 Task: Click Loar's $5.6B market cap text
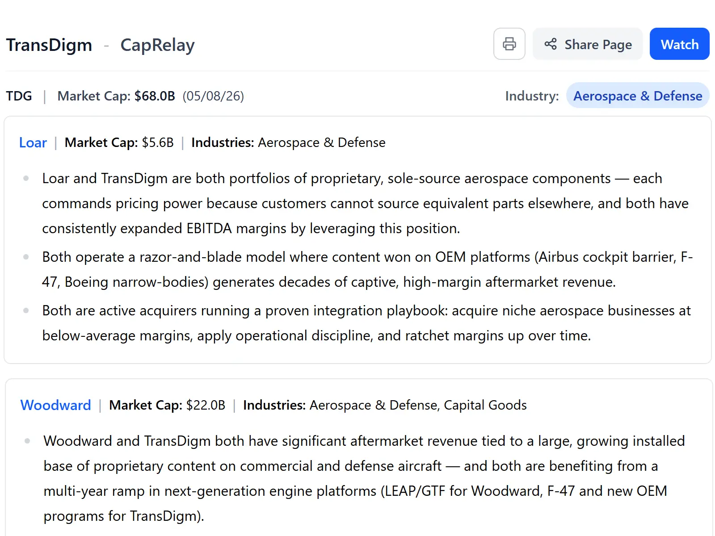(158, 142)
